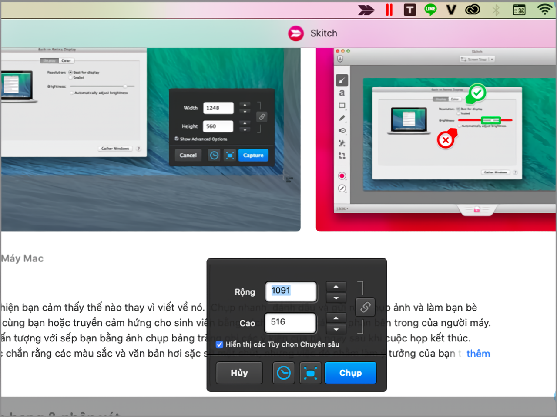Screen dimensions: 557x417
Task: Increase width with the Rộng up arrow
Action: [x=336, y=287]
